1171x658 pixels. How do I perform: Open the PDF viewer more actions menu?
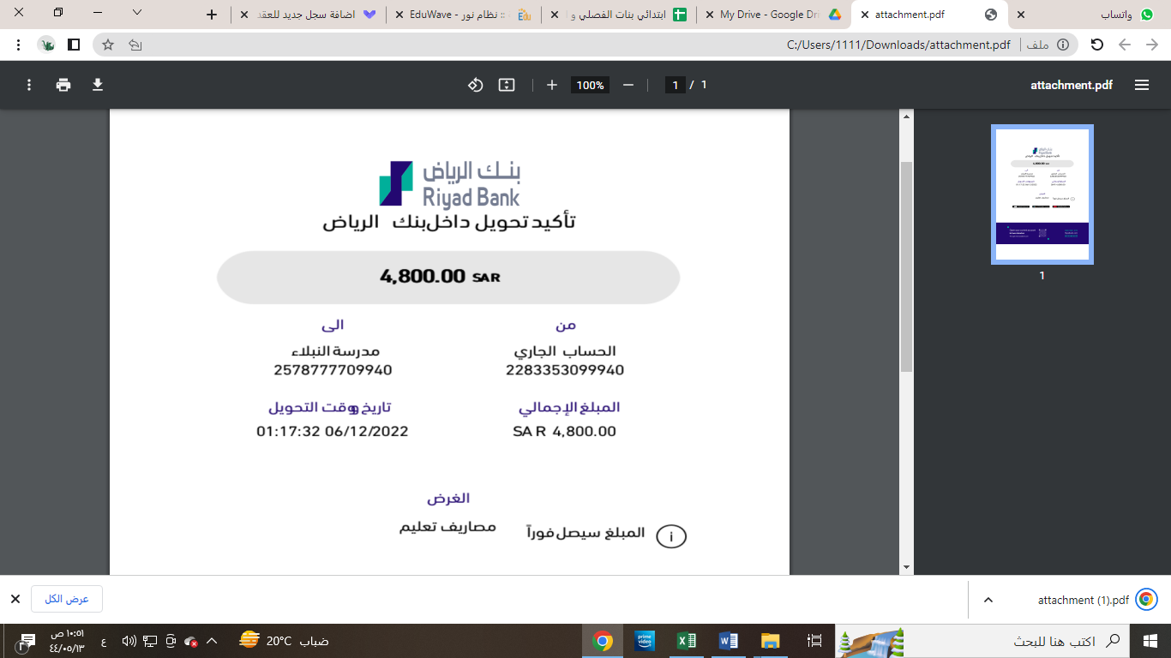pyautogui.click(x=29, y=85)
